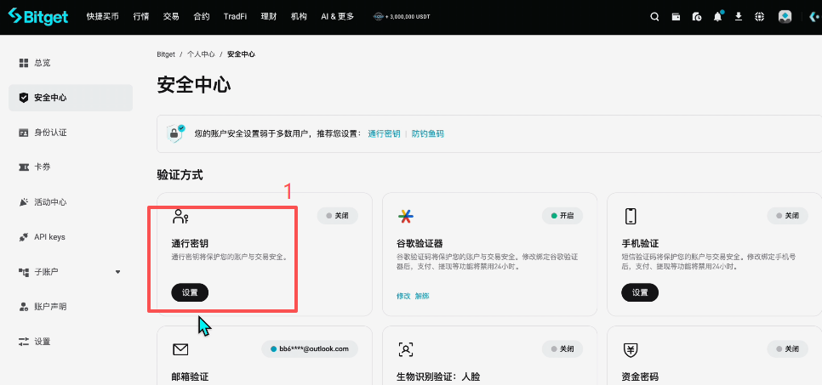This screenshot has height=385, width=822.
Task: Click the 安全中心 shield icon
Action: pyautogui.click(x=24, y=98)
